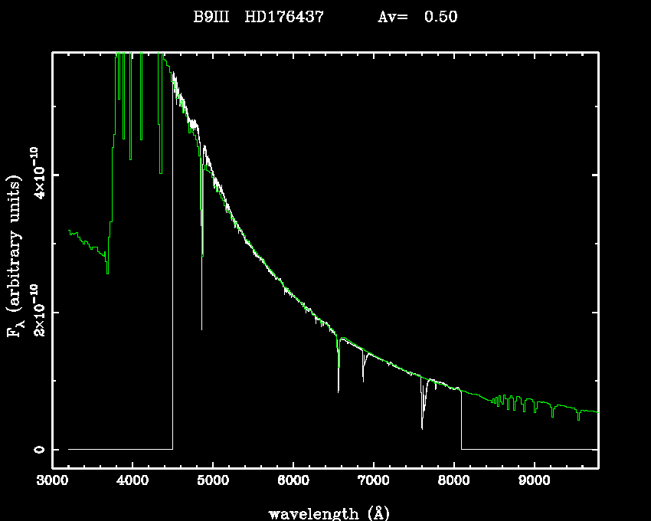This screenshot has height=521, width=651.
Task: Click the 5000 x-axis tick label
Action: click(213, 482)
